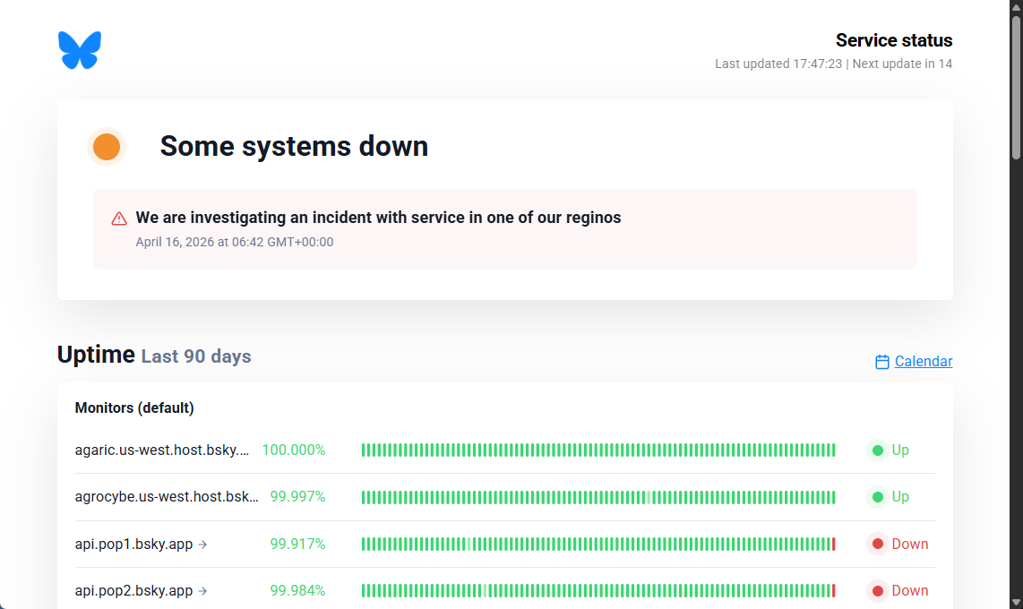Click the calendar icon beside Calendar
The image size is (1023, 609).
click(882, 362)
